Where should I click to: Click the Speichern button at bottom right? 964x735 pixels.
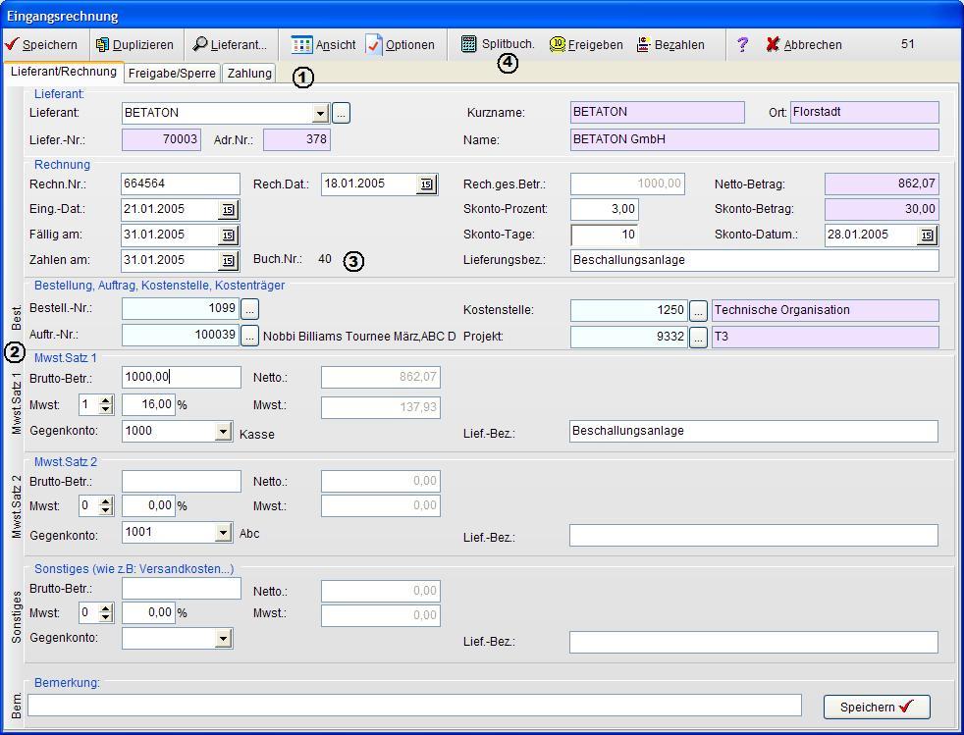[x=877, y=707]
